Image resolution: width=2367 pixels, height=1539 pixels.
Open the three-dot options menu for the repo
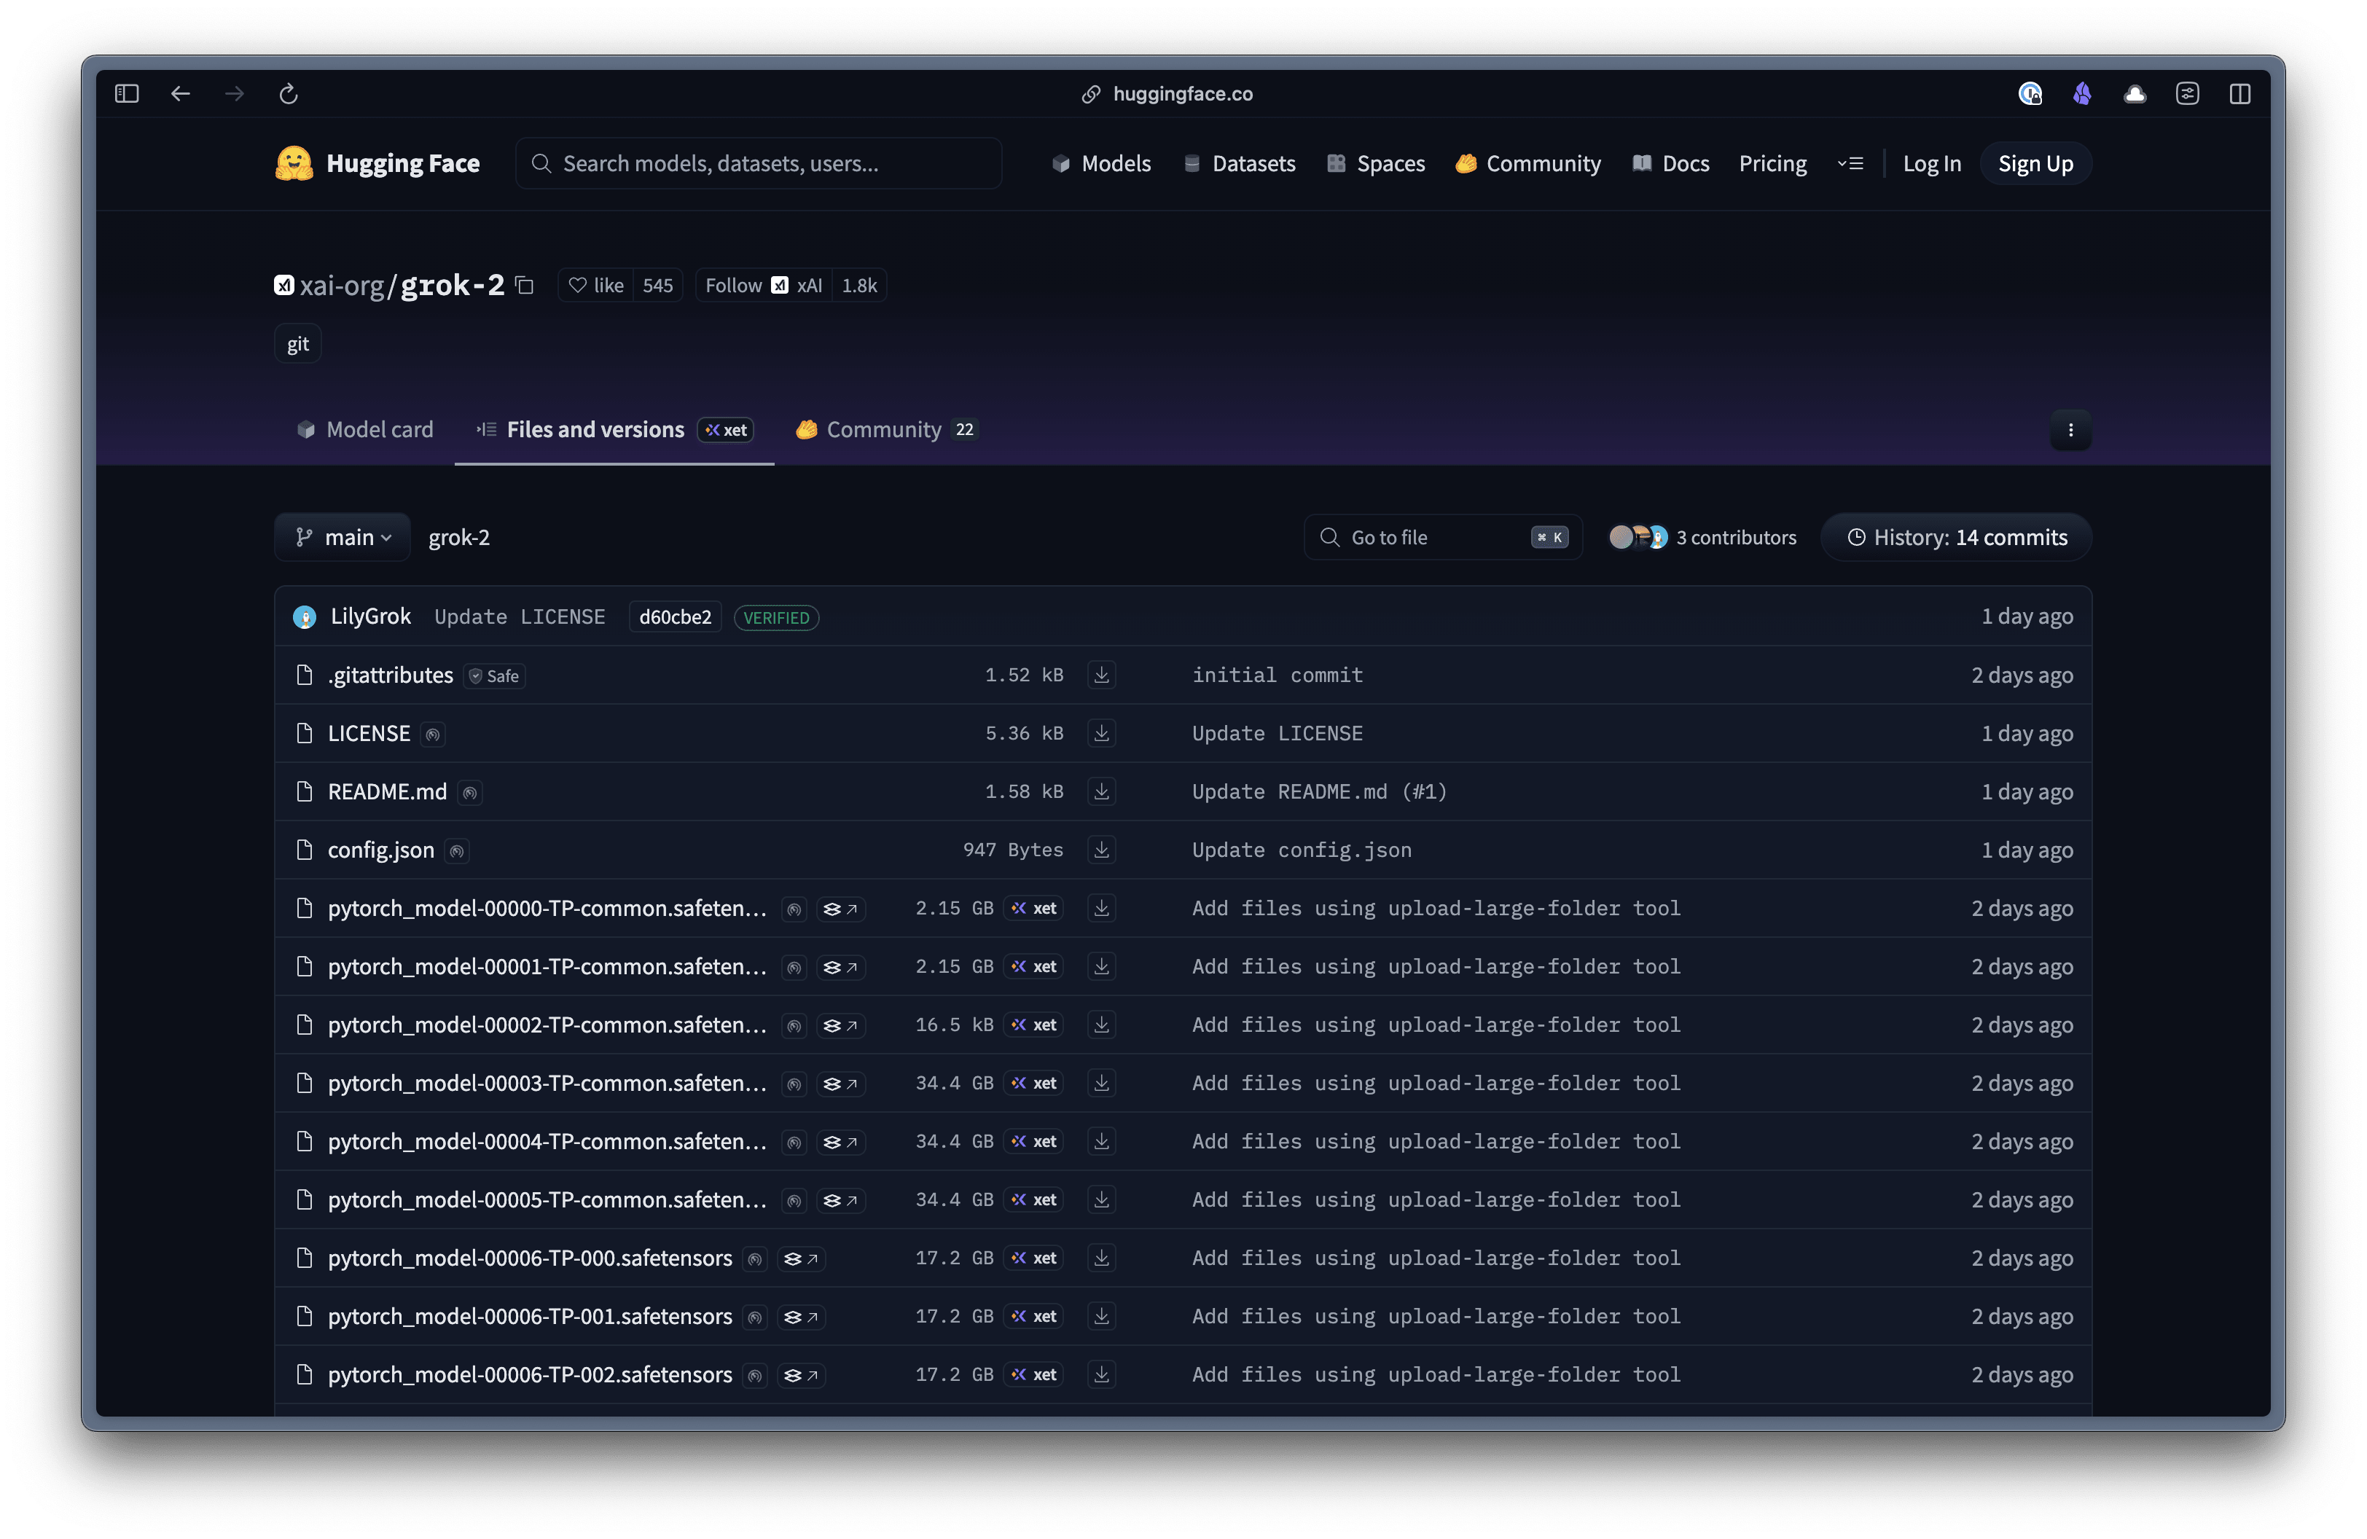2070,429
